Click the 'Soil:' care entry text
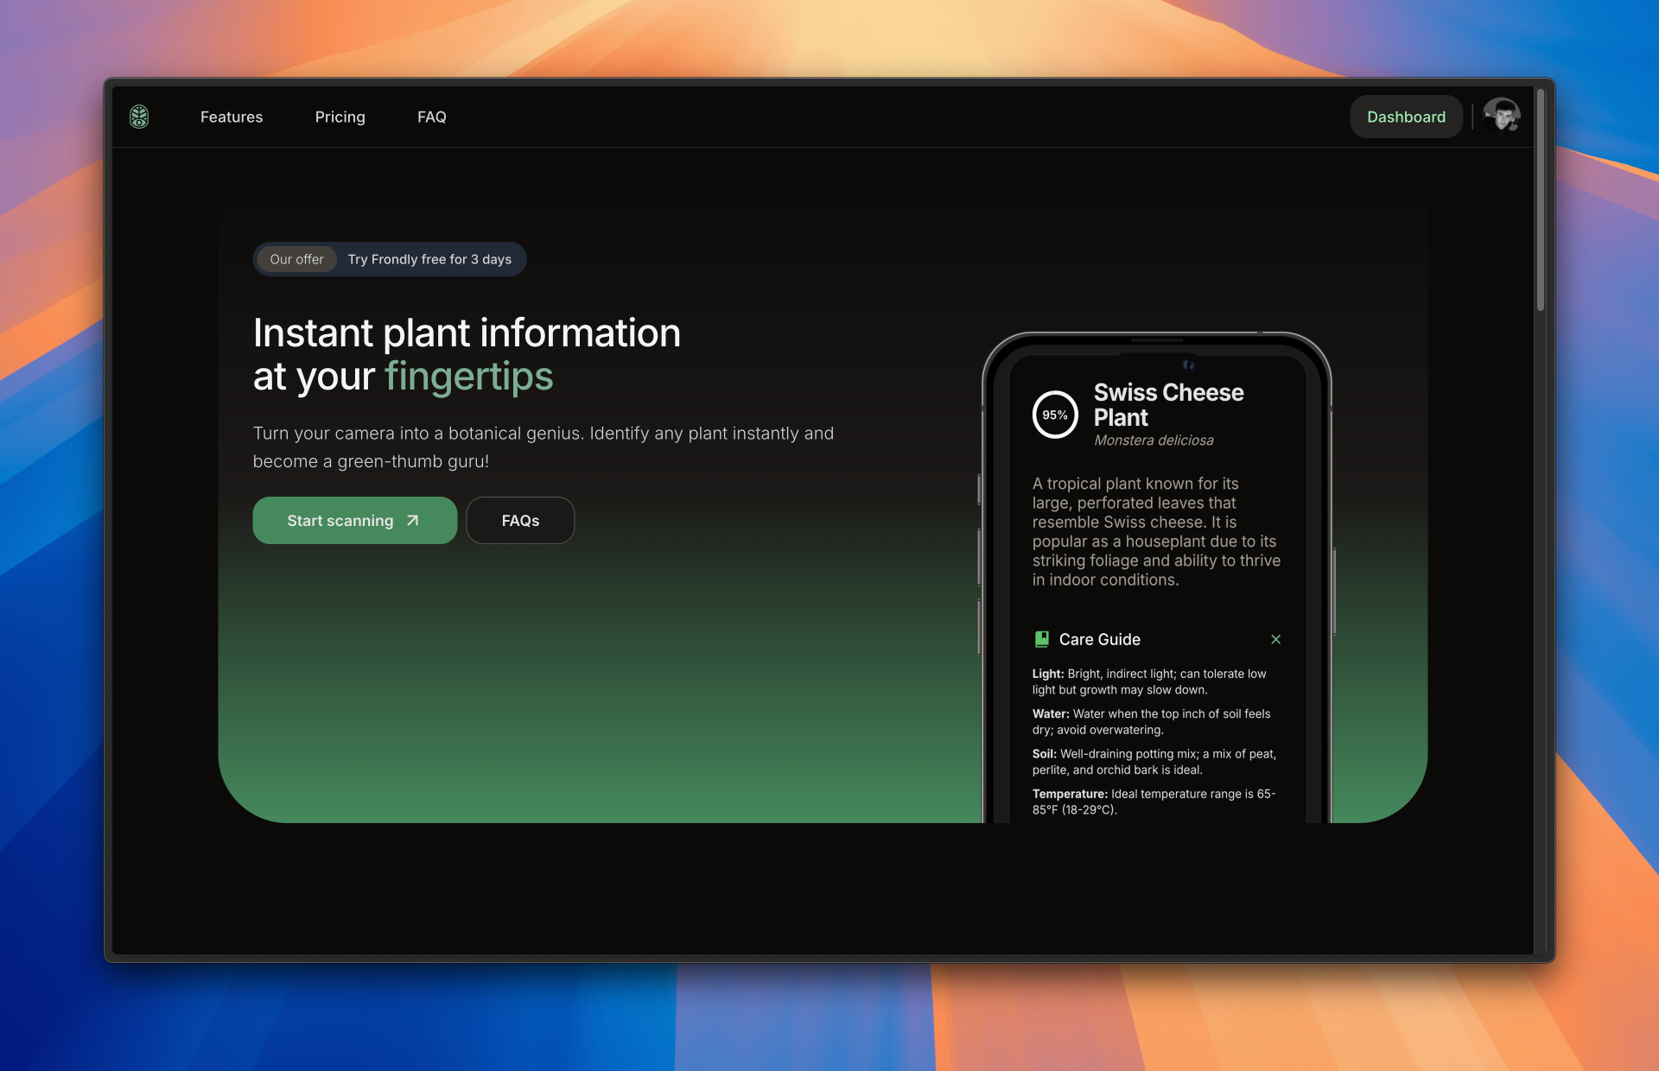The width and height of the screenshot is (1659, 1071). pyautogui.click(x=1154, y=762)
